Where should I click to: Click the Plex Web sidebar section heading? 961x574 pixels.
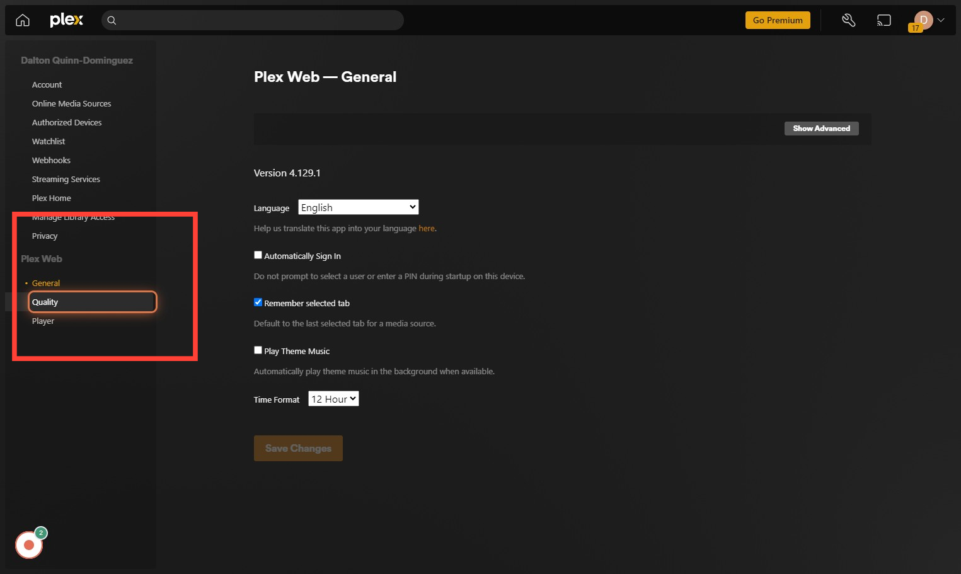click(x=42, y=259)
